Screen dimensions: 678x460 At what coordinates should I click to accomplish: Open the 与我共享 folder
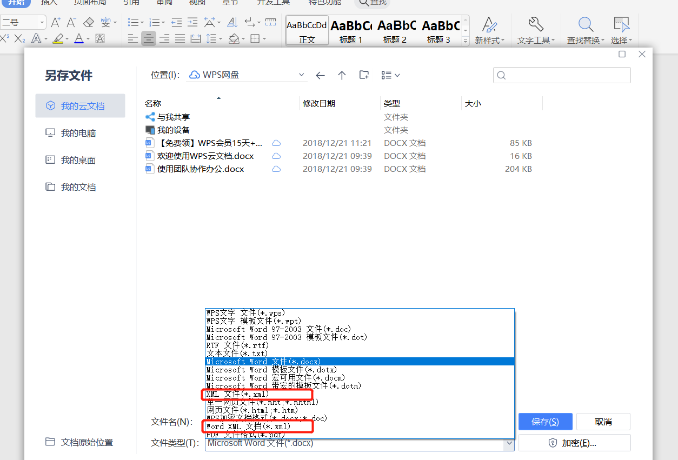coord(174,117)
